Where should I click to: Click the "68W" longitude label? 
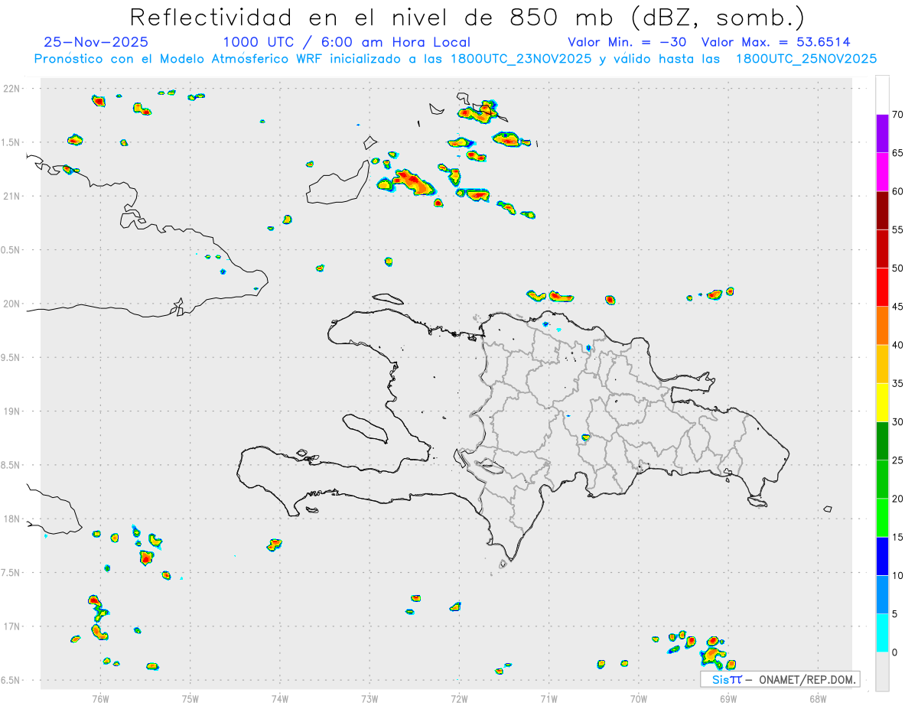click(818, 698)
